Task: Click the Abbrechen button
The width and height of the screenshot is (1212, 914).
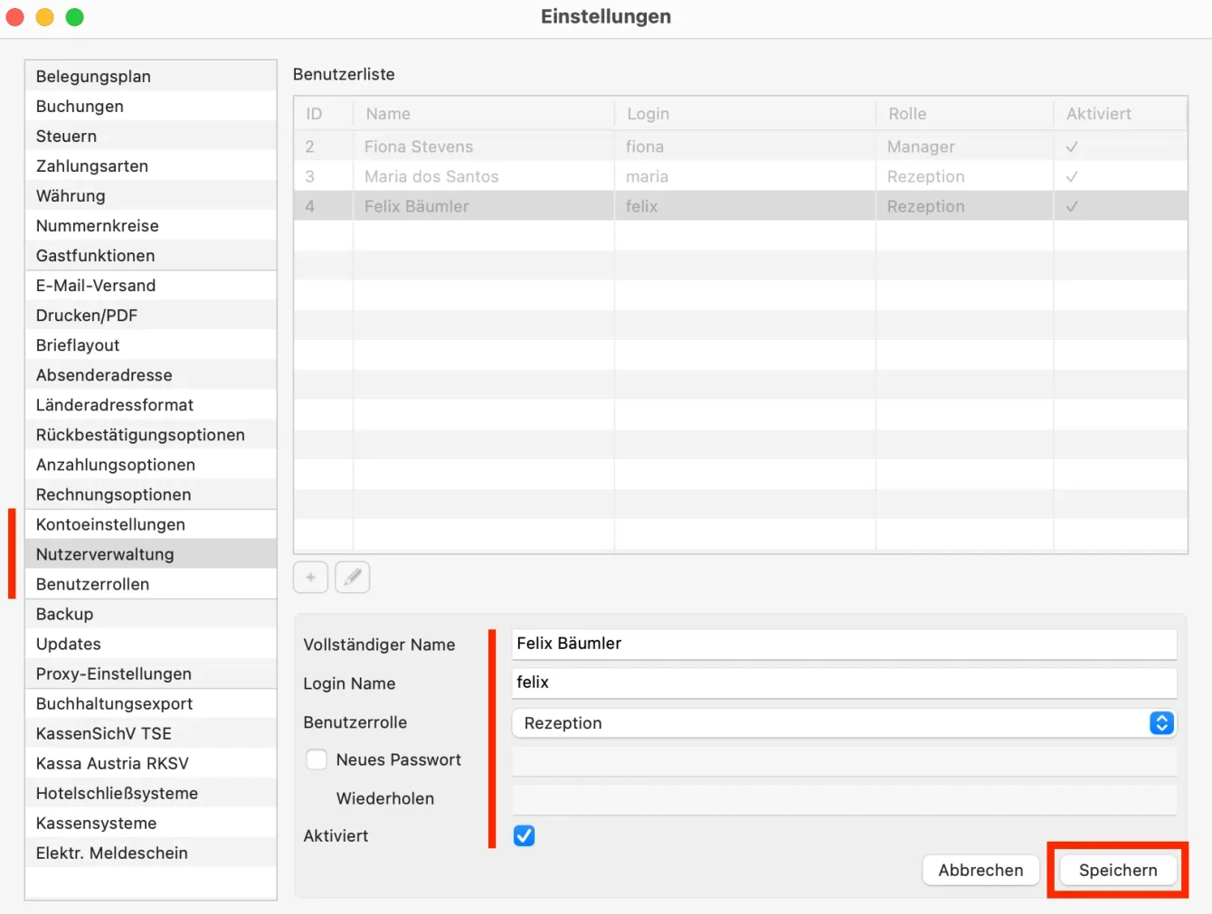Action: coord(980,870)
